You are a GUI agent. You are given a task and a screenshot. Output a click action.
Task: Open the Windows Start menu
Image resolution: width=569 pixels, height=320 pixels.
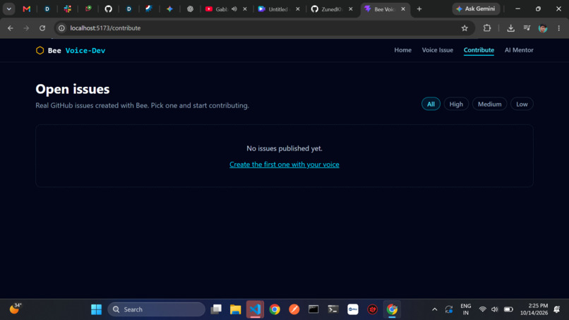point(96,309)
